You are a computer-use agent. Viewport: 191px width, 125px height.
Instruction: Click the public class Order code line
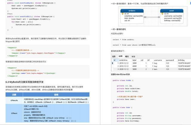pos(123,80)
